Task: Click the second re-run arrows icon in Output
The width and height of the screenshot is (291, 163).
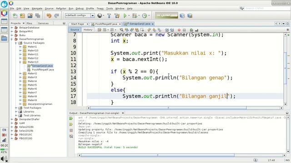Action: coord(71,125)
